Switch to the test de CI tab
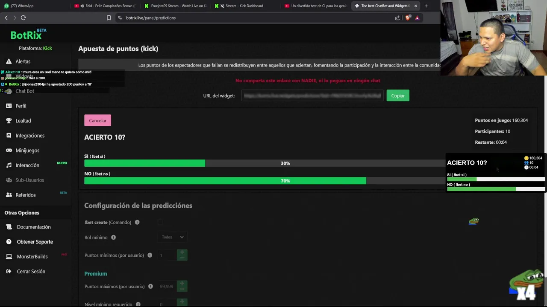Viewport: 547px width, 307px height. coord(316,6)
